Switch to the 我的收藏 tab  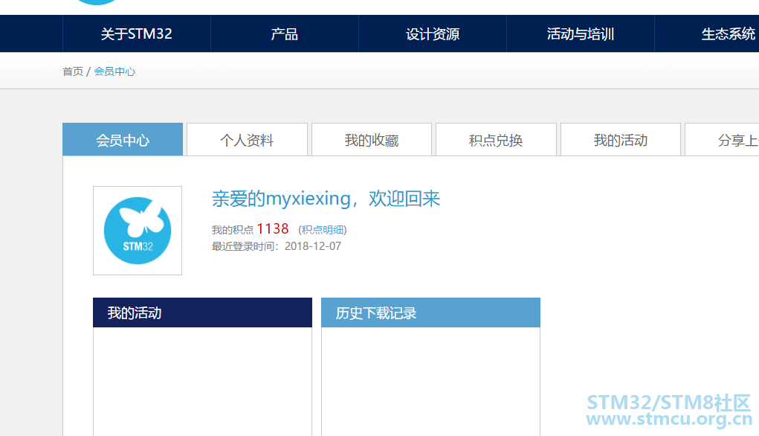tap(372, 140)
